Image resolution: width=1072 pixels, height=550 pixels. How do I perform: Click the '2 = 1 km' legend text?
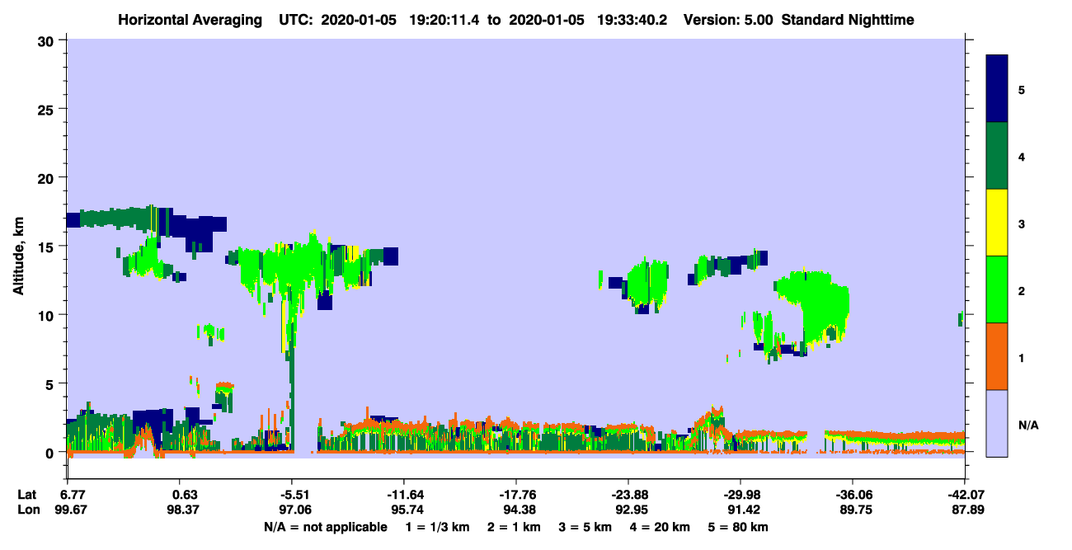[x=515, y=527]
